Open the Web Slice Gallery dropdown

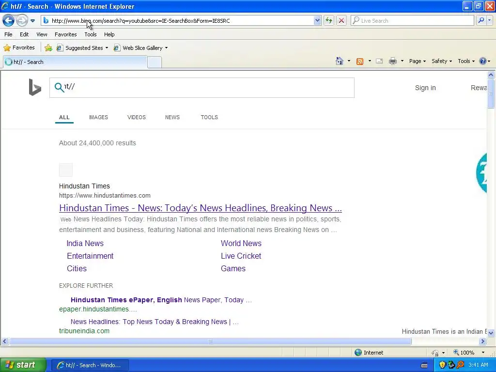[x=140, y=48]
